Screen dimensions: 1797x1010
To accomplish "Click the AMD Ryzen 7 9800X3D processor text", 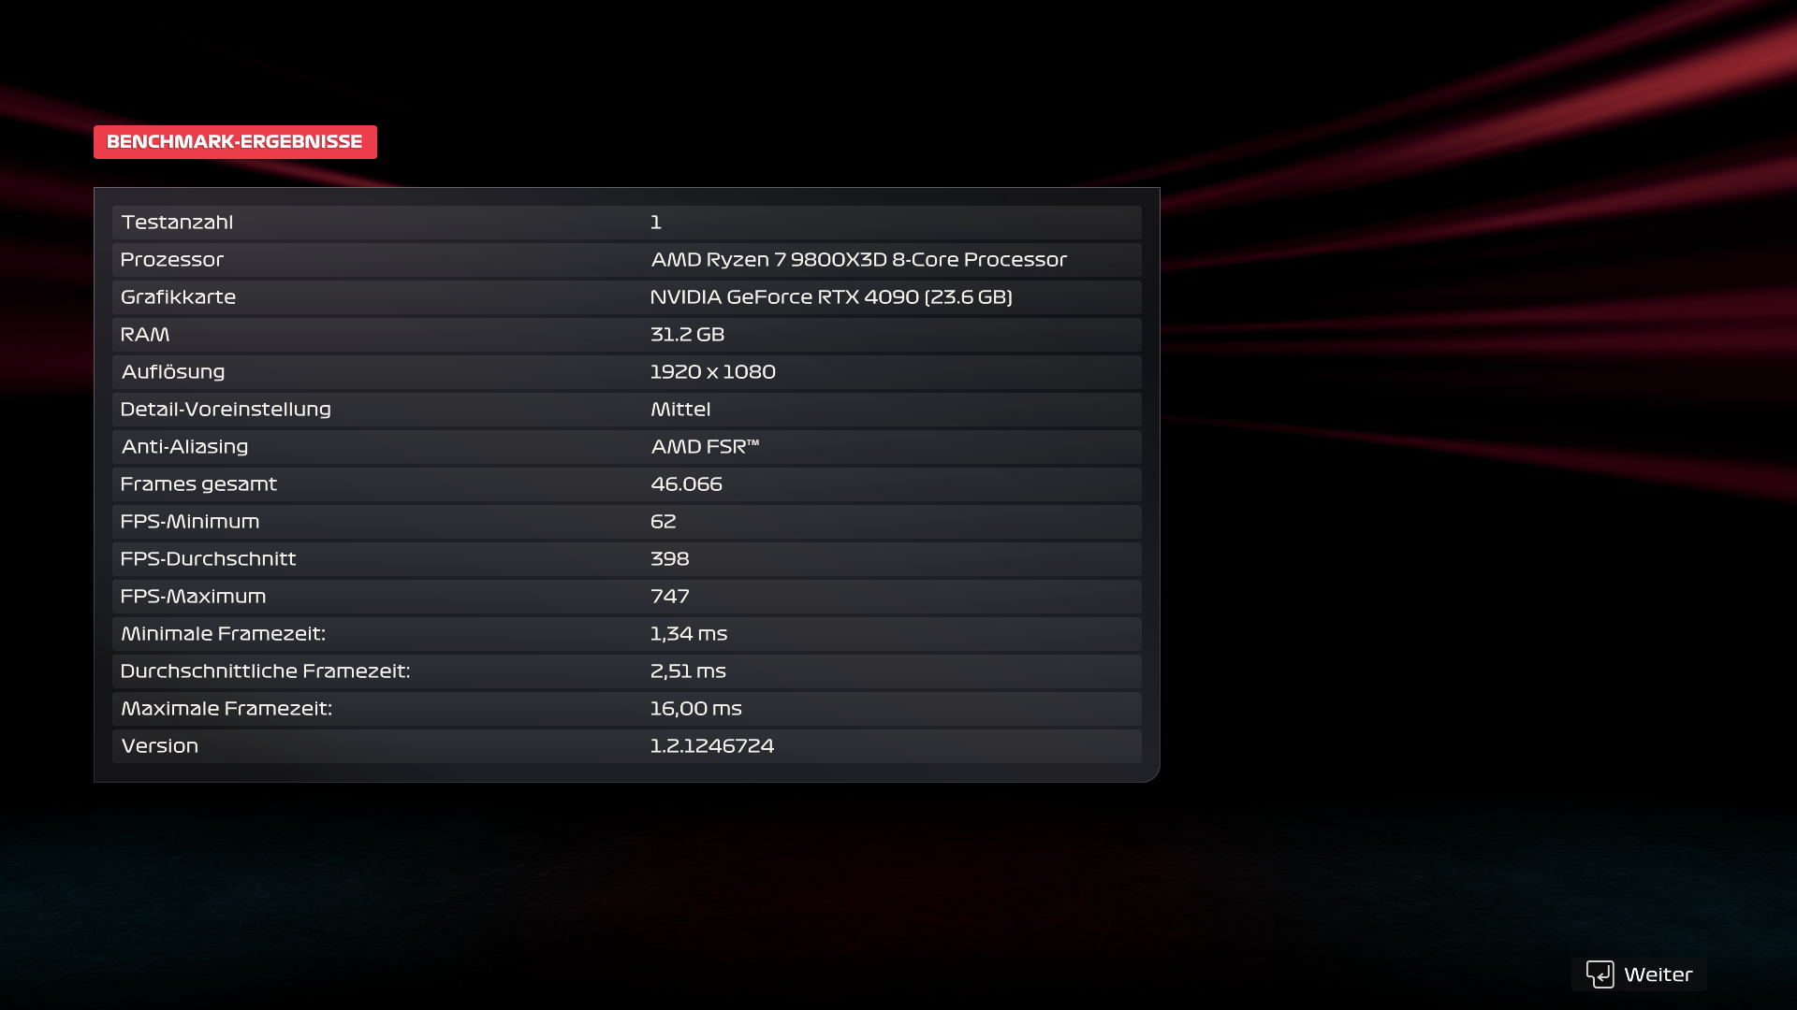I will pyautogui.click(x=858, y=260).
